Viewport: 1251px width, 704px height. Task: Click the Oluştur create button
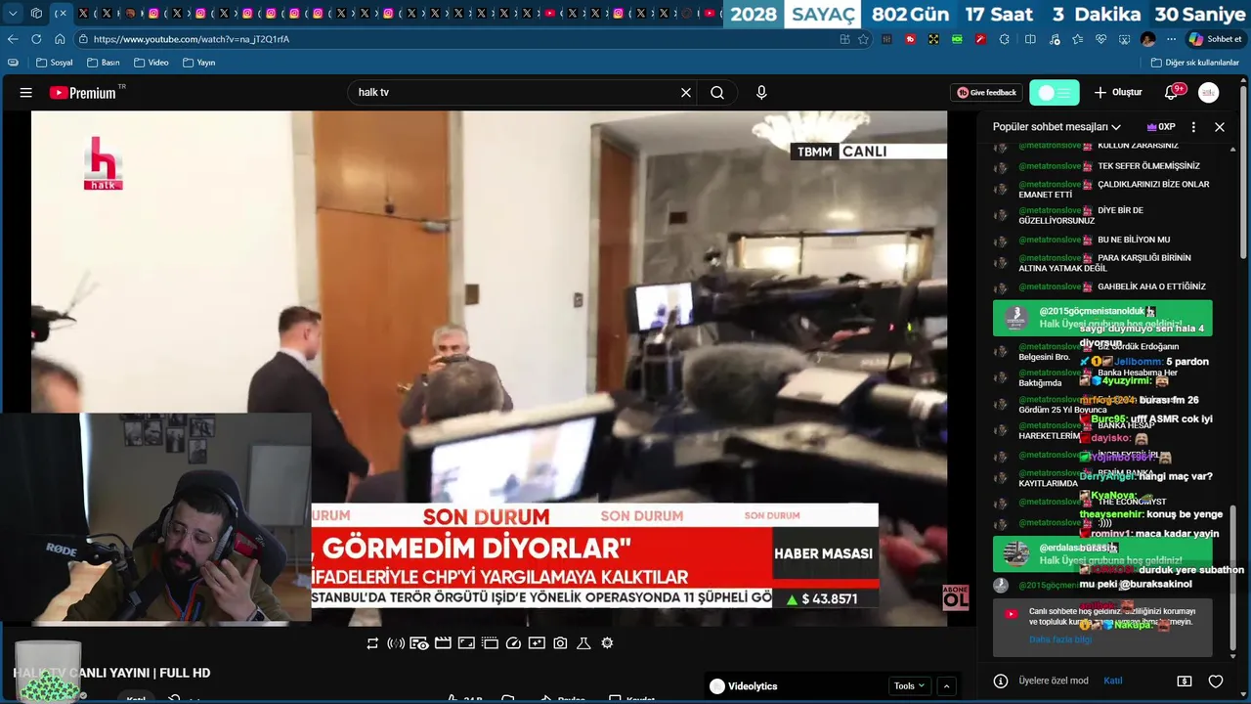point(1117,93)
